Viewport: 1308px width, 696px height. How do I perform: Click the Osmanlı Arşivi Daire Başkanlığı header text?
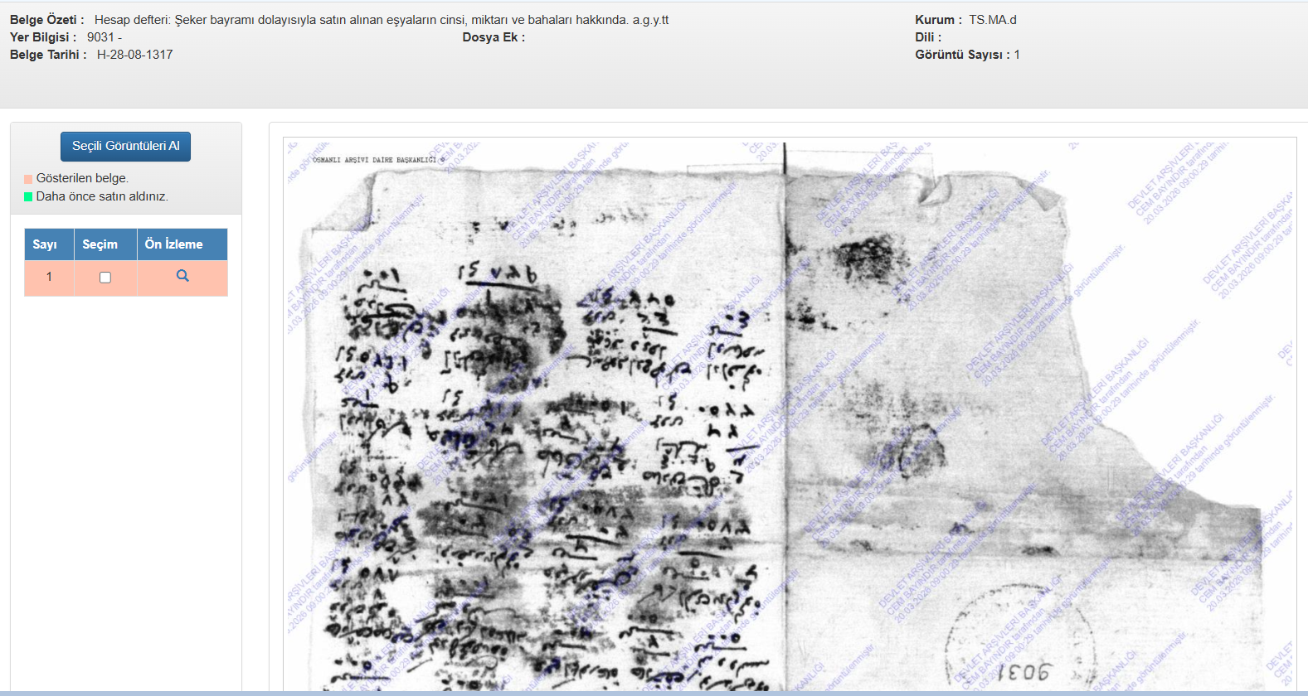pos(374,160)
